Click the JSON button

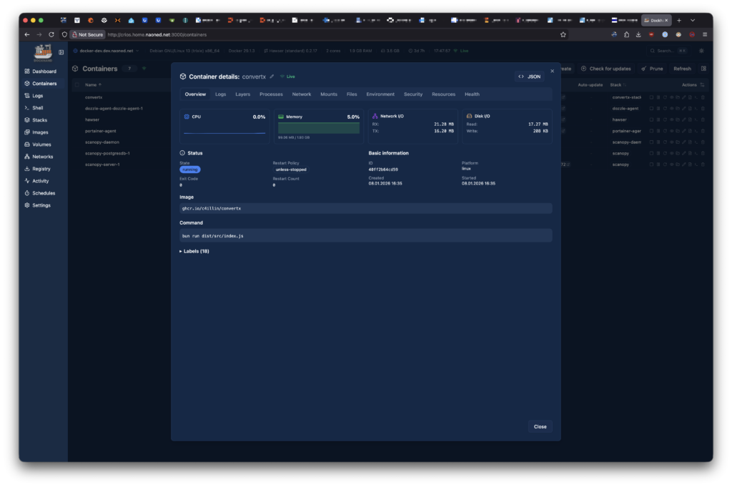(530, 76)
